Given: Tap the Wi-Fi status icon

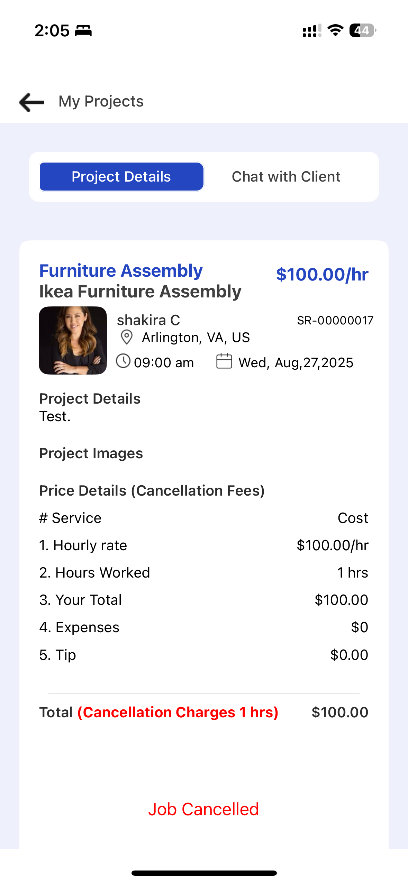Looking at the screenshot, I should pyautogui.click(x=335, y=30).
